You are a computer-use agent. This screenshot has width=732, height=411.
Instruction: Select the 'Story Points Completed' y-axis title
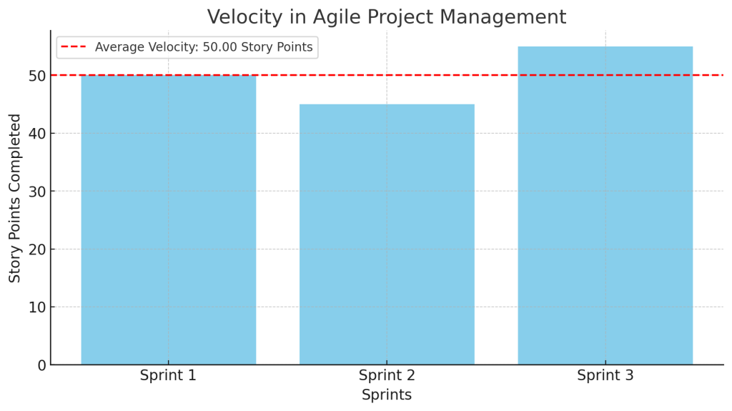(15, 198)
